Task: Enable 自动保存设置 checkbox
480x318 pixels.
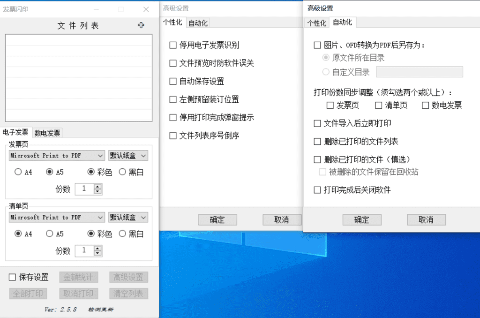Action: (173, 82)
